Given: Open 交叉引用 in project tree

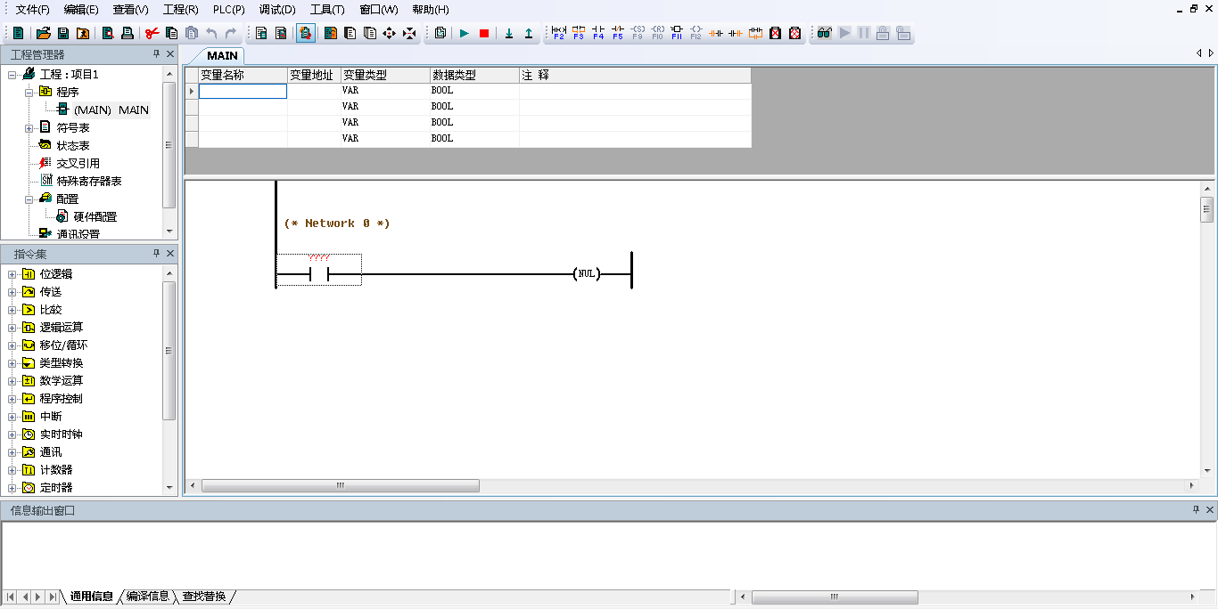Looking at the screenshot, I should click(x=78, y=164).
